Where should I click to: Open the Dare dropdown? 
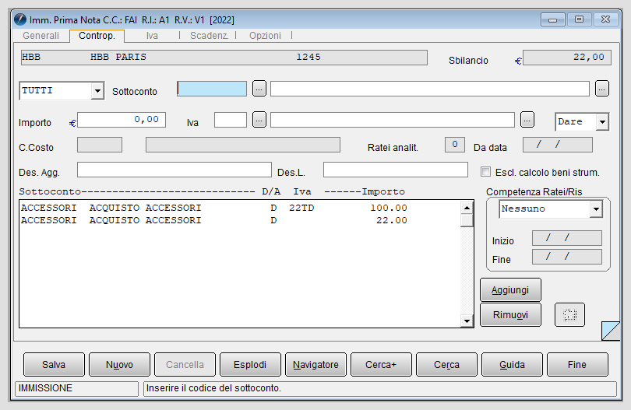(x=602, y=122)
